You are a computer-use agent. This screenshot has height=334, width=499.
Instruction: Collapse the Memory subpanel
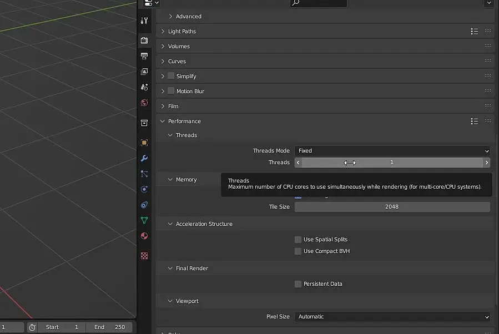point(170,179)
